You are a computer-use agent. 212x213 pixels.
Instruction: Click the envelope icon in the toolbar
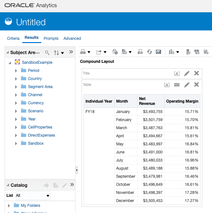coord(158,52)
